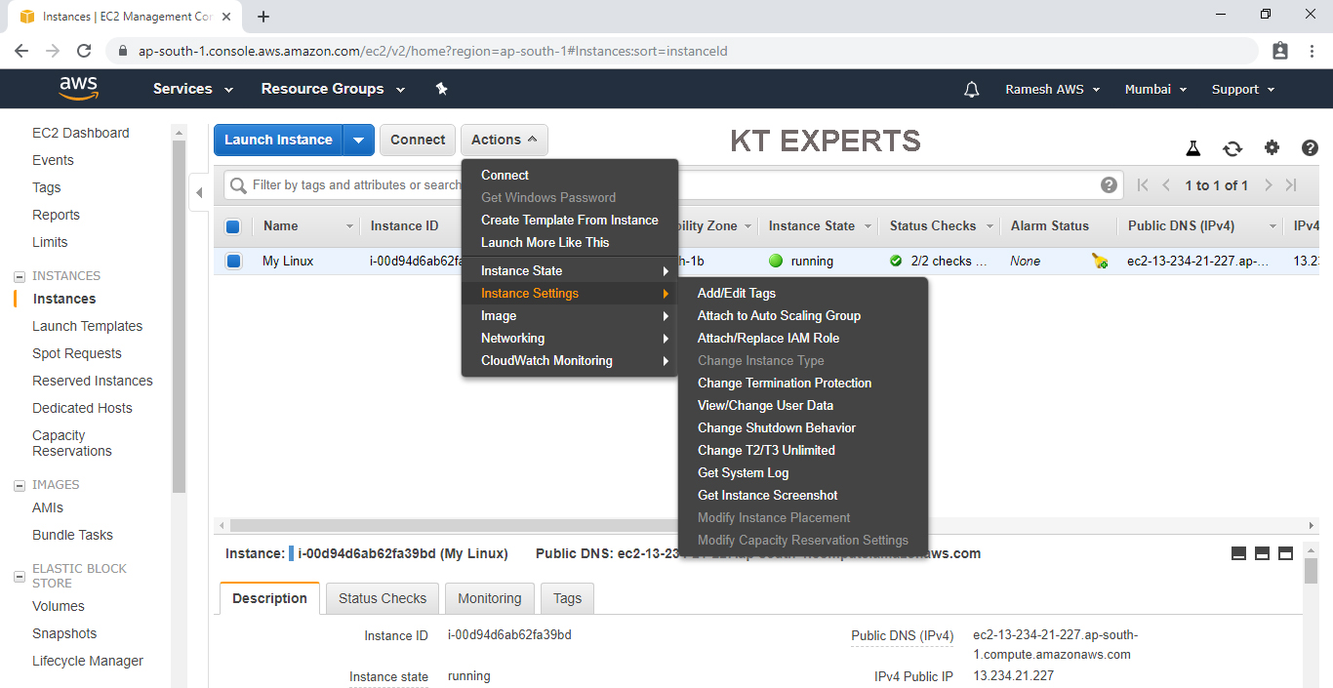Open the Resource Groups dropdown

[333, 89]
